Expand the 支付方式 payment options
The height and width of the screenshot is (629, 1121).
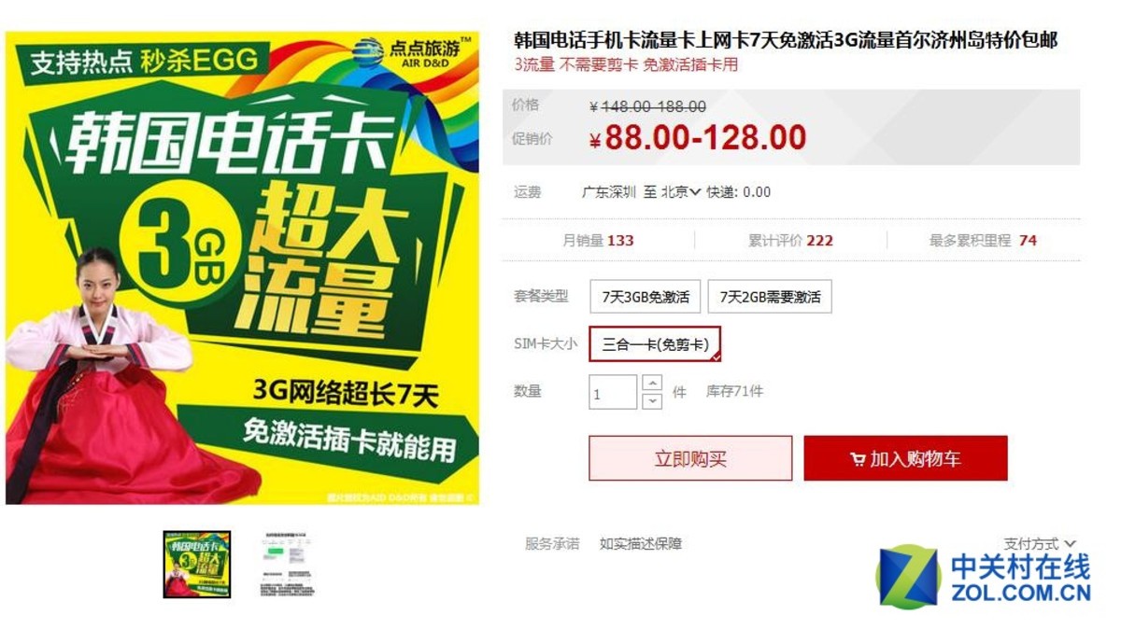[x=1040, y=543]
